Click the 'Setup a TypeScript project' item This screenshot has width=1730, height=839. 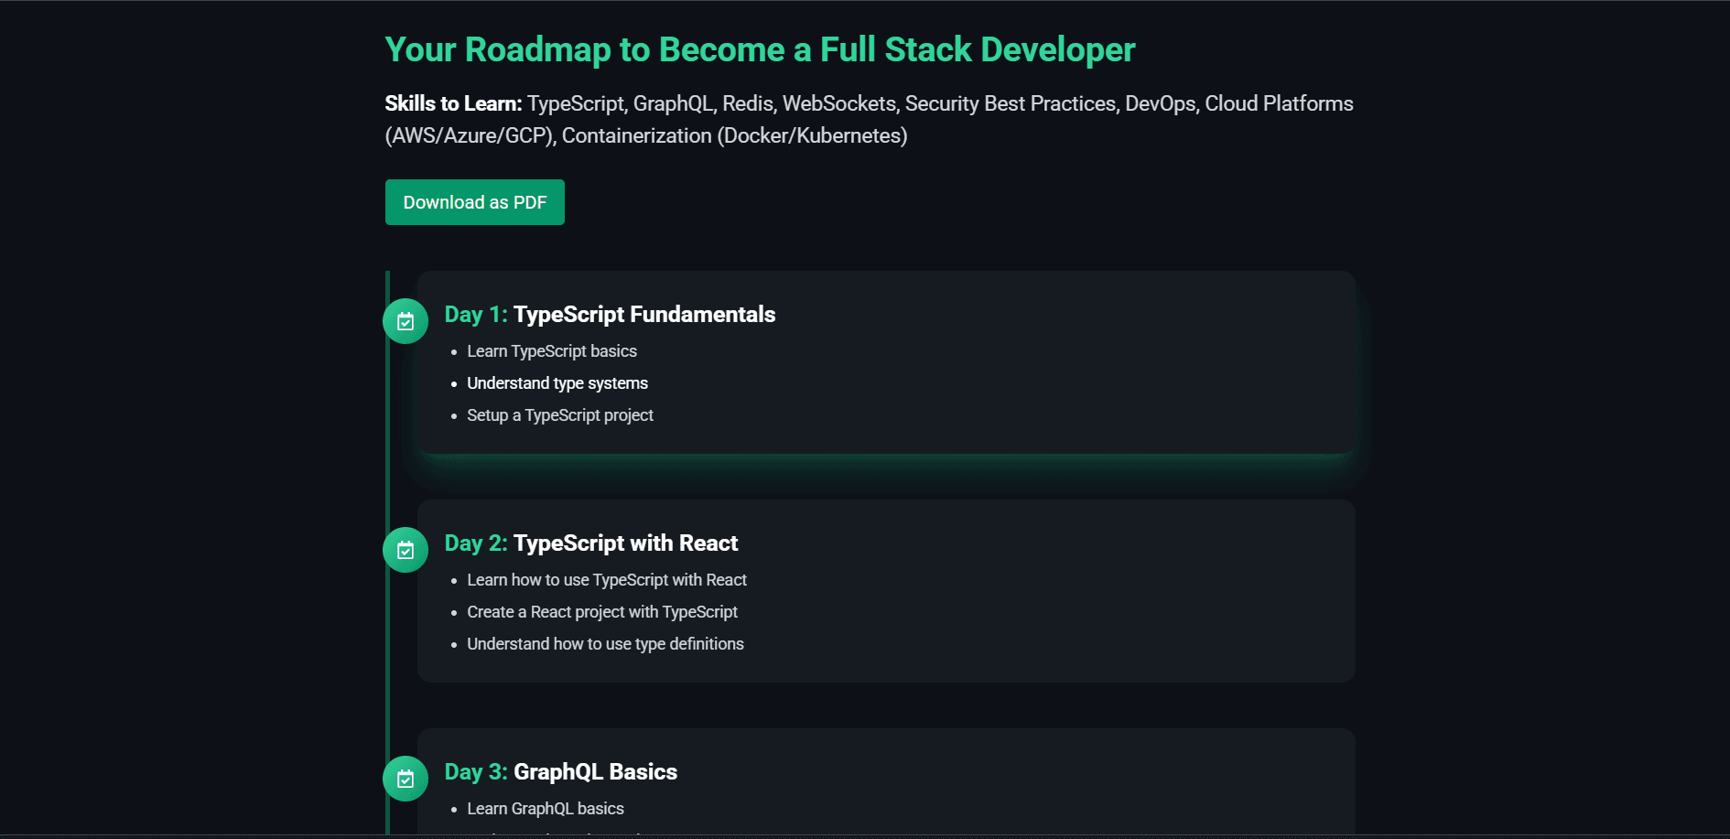coord(559,415)
